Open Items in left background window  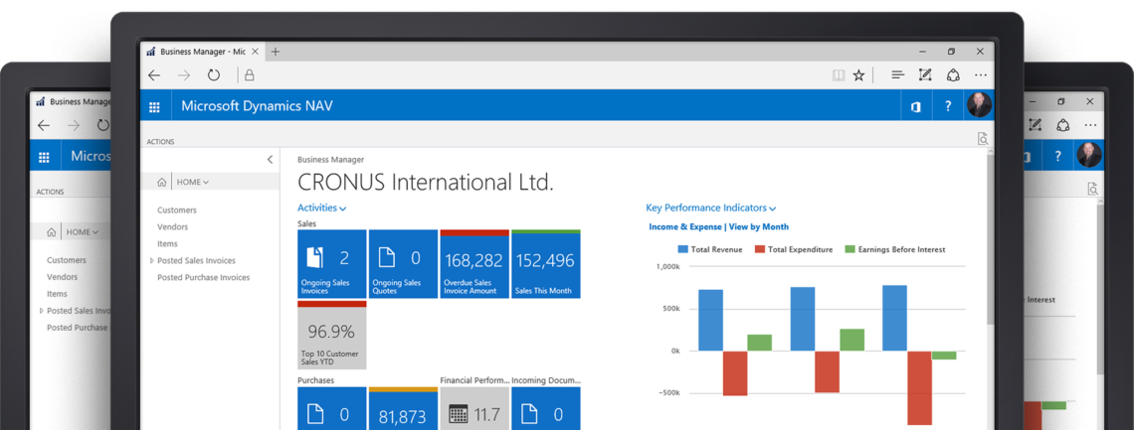point(57,294)
